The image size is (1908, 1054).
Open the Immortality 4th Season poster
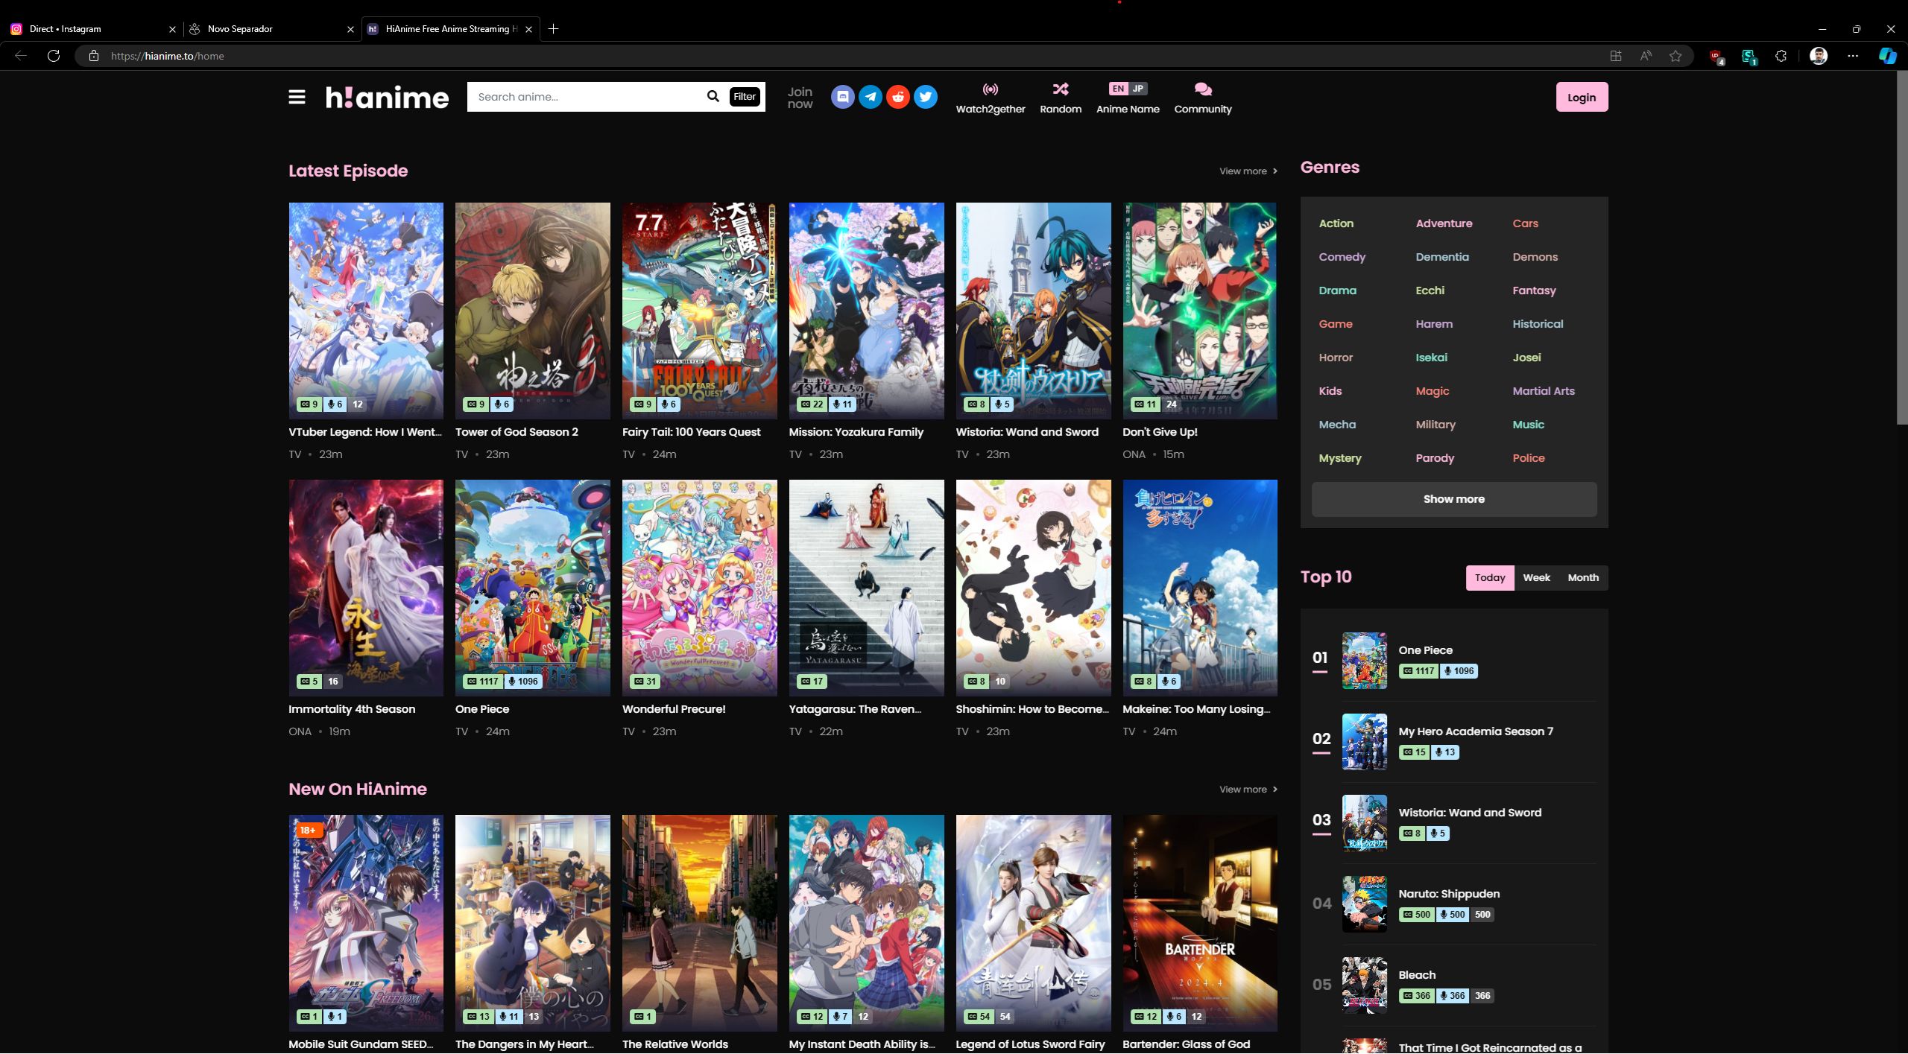pyautogui.click(x=366, y=588)
